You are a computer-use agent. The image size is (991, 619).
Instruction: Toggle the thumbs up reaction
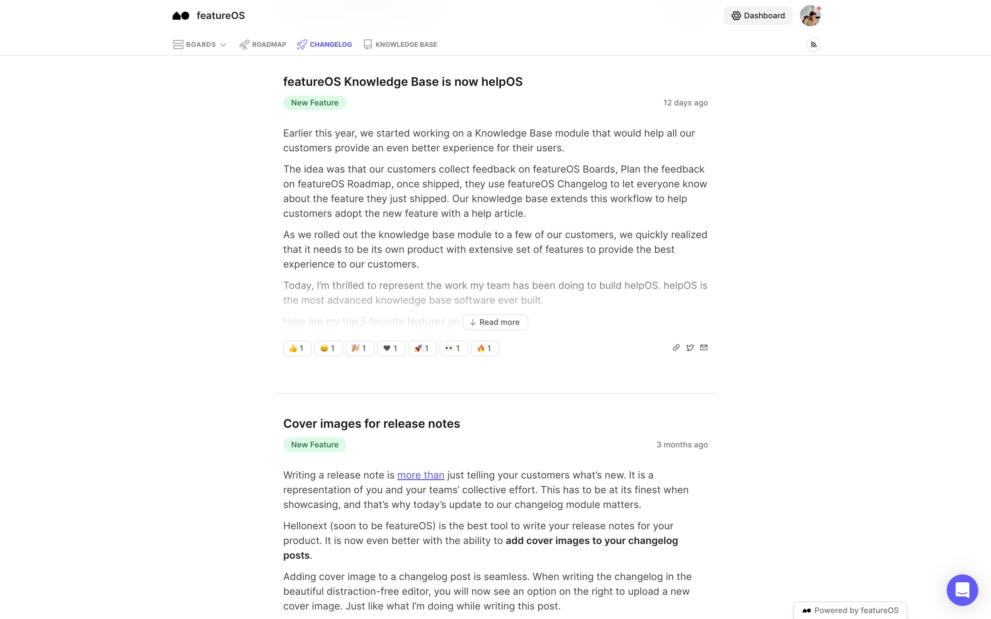point(297,348)
